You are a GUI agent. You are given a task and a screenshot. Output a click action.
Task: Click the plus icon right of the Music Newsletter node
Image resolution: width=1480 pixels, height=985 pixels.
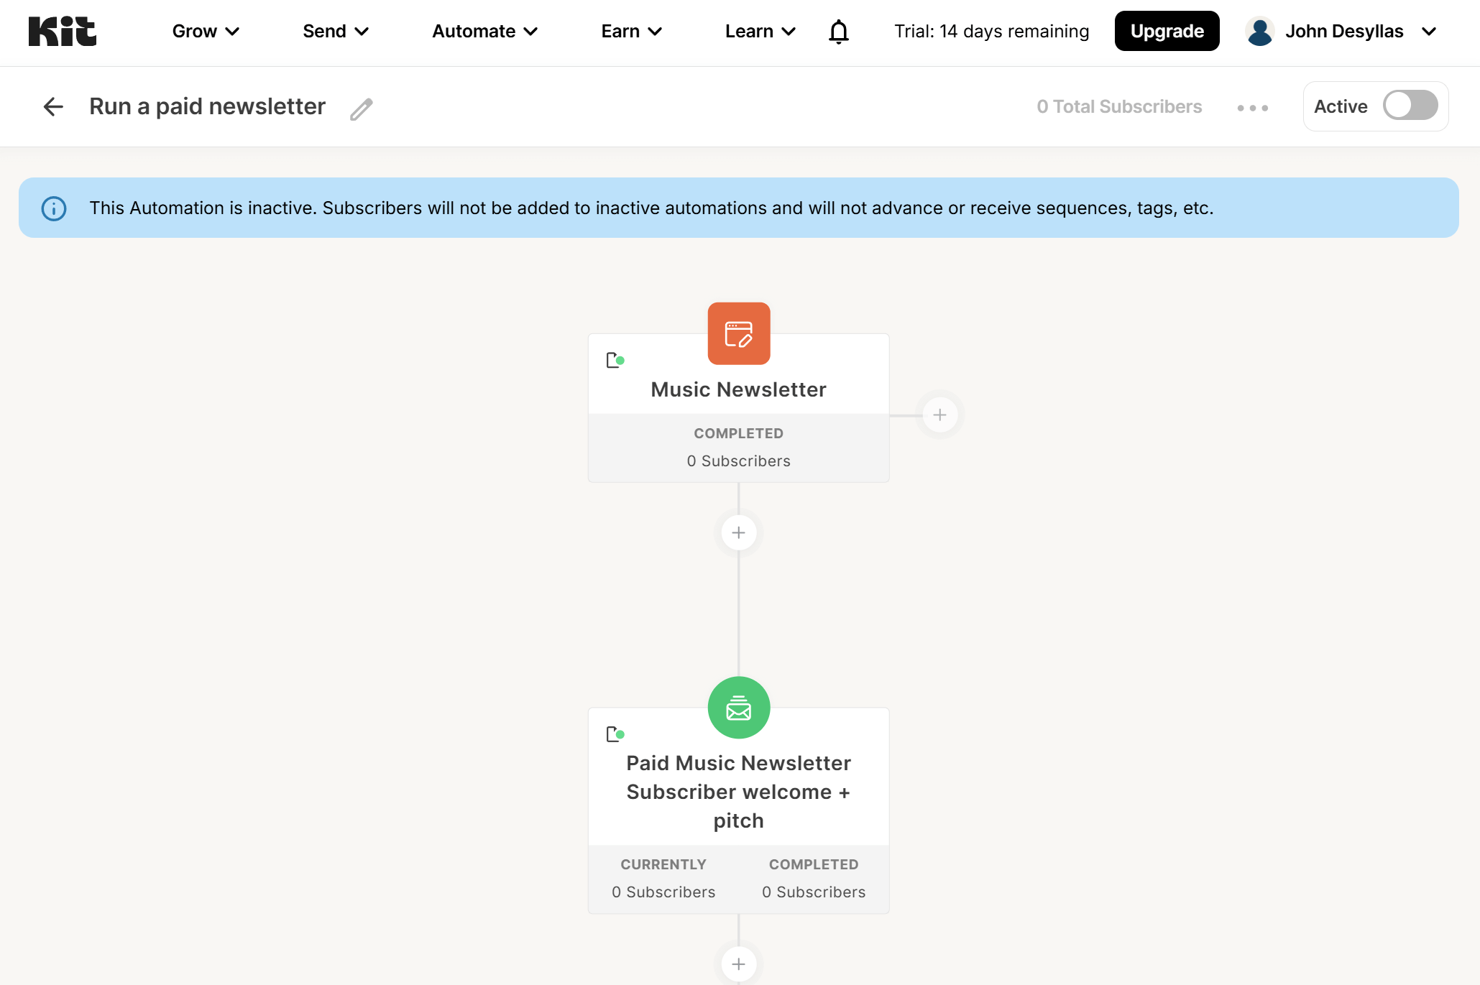coord(939,414)
